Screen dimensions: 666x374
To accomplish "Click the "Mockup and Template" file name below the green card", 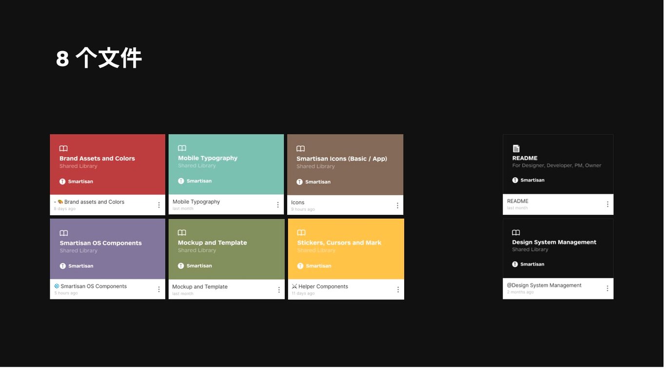I will coord(200,287).
